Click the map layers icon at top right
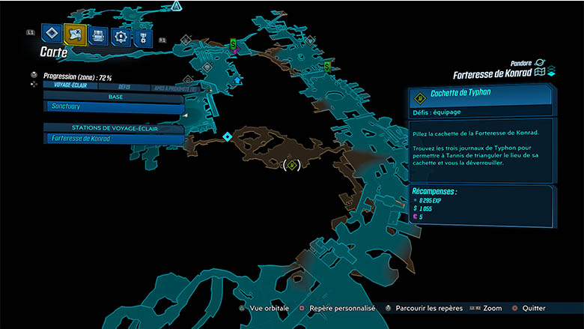Image resolution: width=584 pixels, height=329 pixels. pyautogui.click(x=551, y=72)
